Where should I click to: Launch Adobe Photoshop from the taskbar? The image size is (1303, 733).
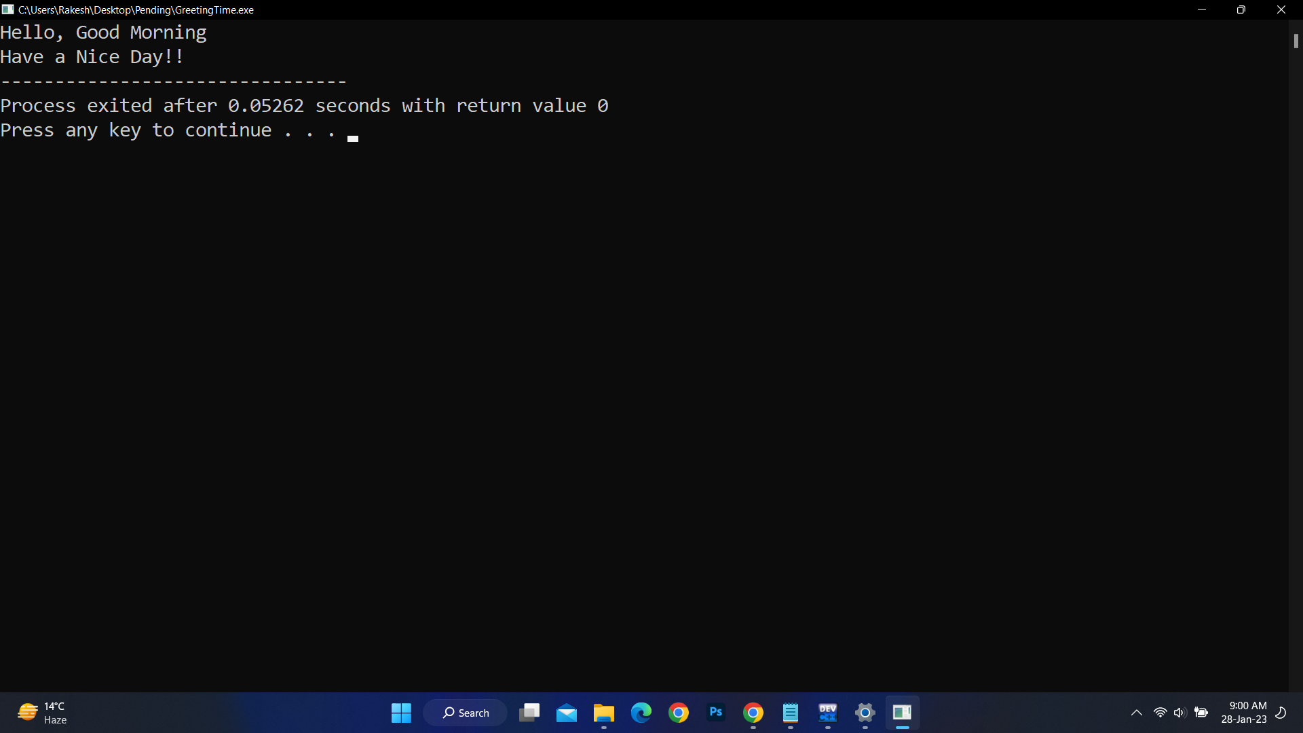tap(716, 713)
